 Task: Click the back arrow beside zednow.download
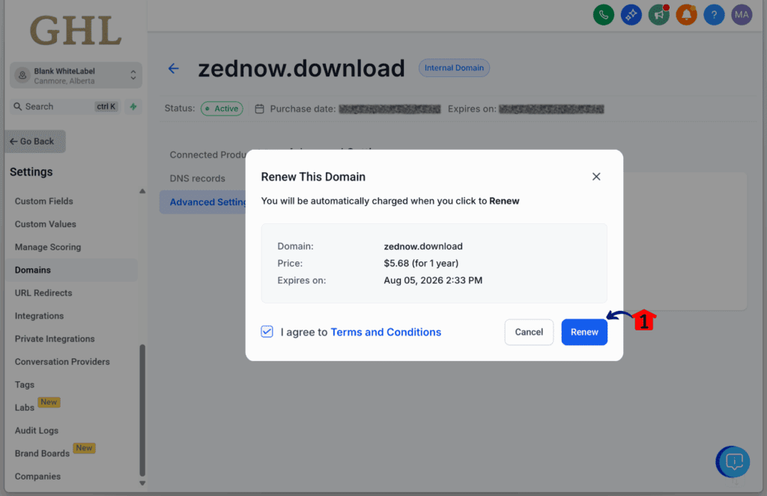pos(174,68)
